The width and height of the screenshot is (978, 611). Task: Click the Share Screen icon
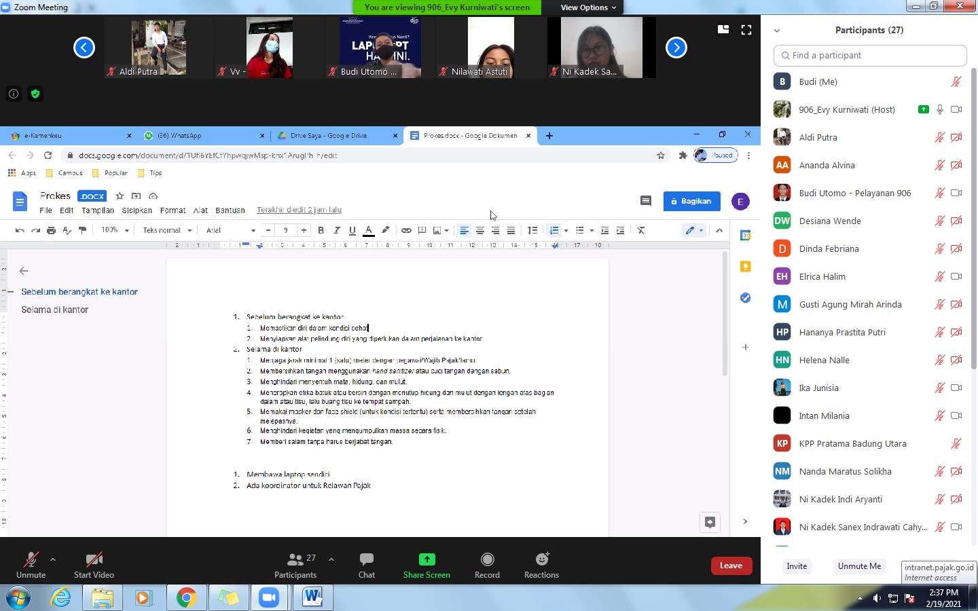427,559
